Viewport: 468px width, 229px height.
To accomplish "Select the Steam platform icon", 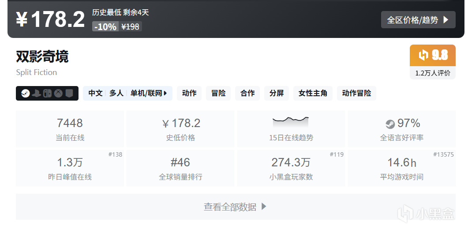I will 26,94.
